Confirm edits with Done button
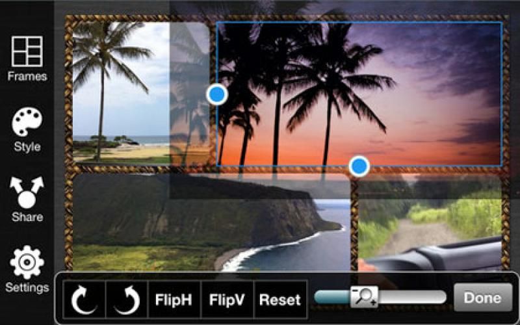The height and width of the screenshot is (325, 520). click(x=482, y=298)
